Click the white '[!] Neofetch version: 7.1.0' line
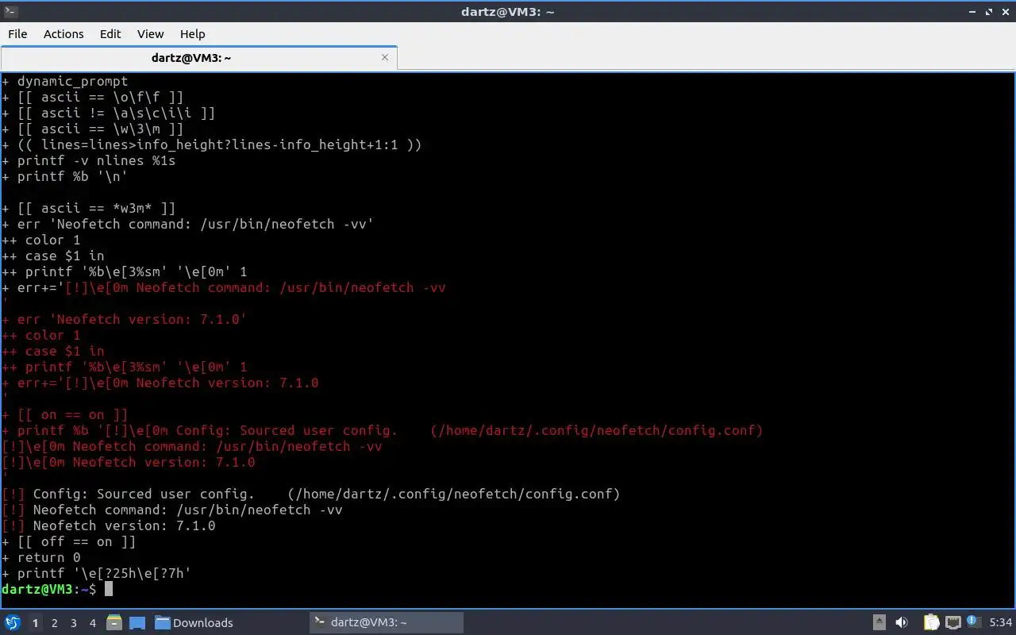Screen dimensions: 1016x635 (109, 525)
